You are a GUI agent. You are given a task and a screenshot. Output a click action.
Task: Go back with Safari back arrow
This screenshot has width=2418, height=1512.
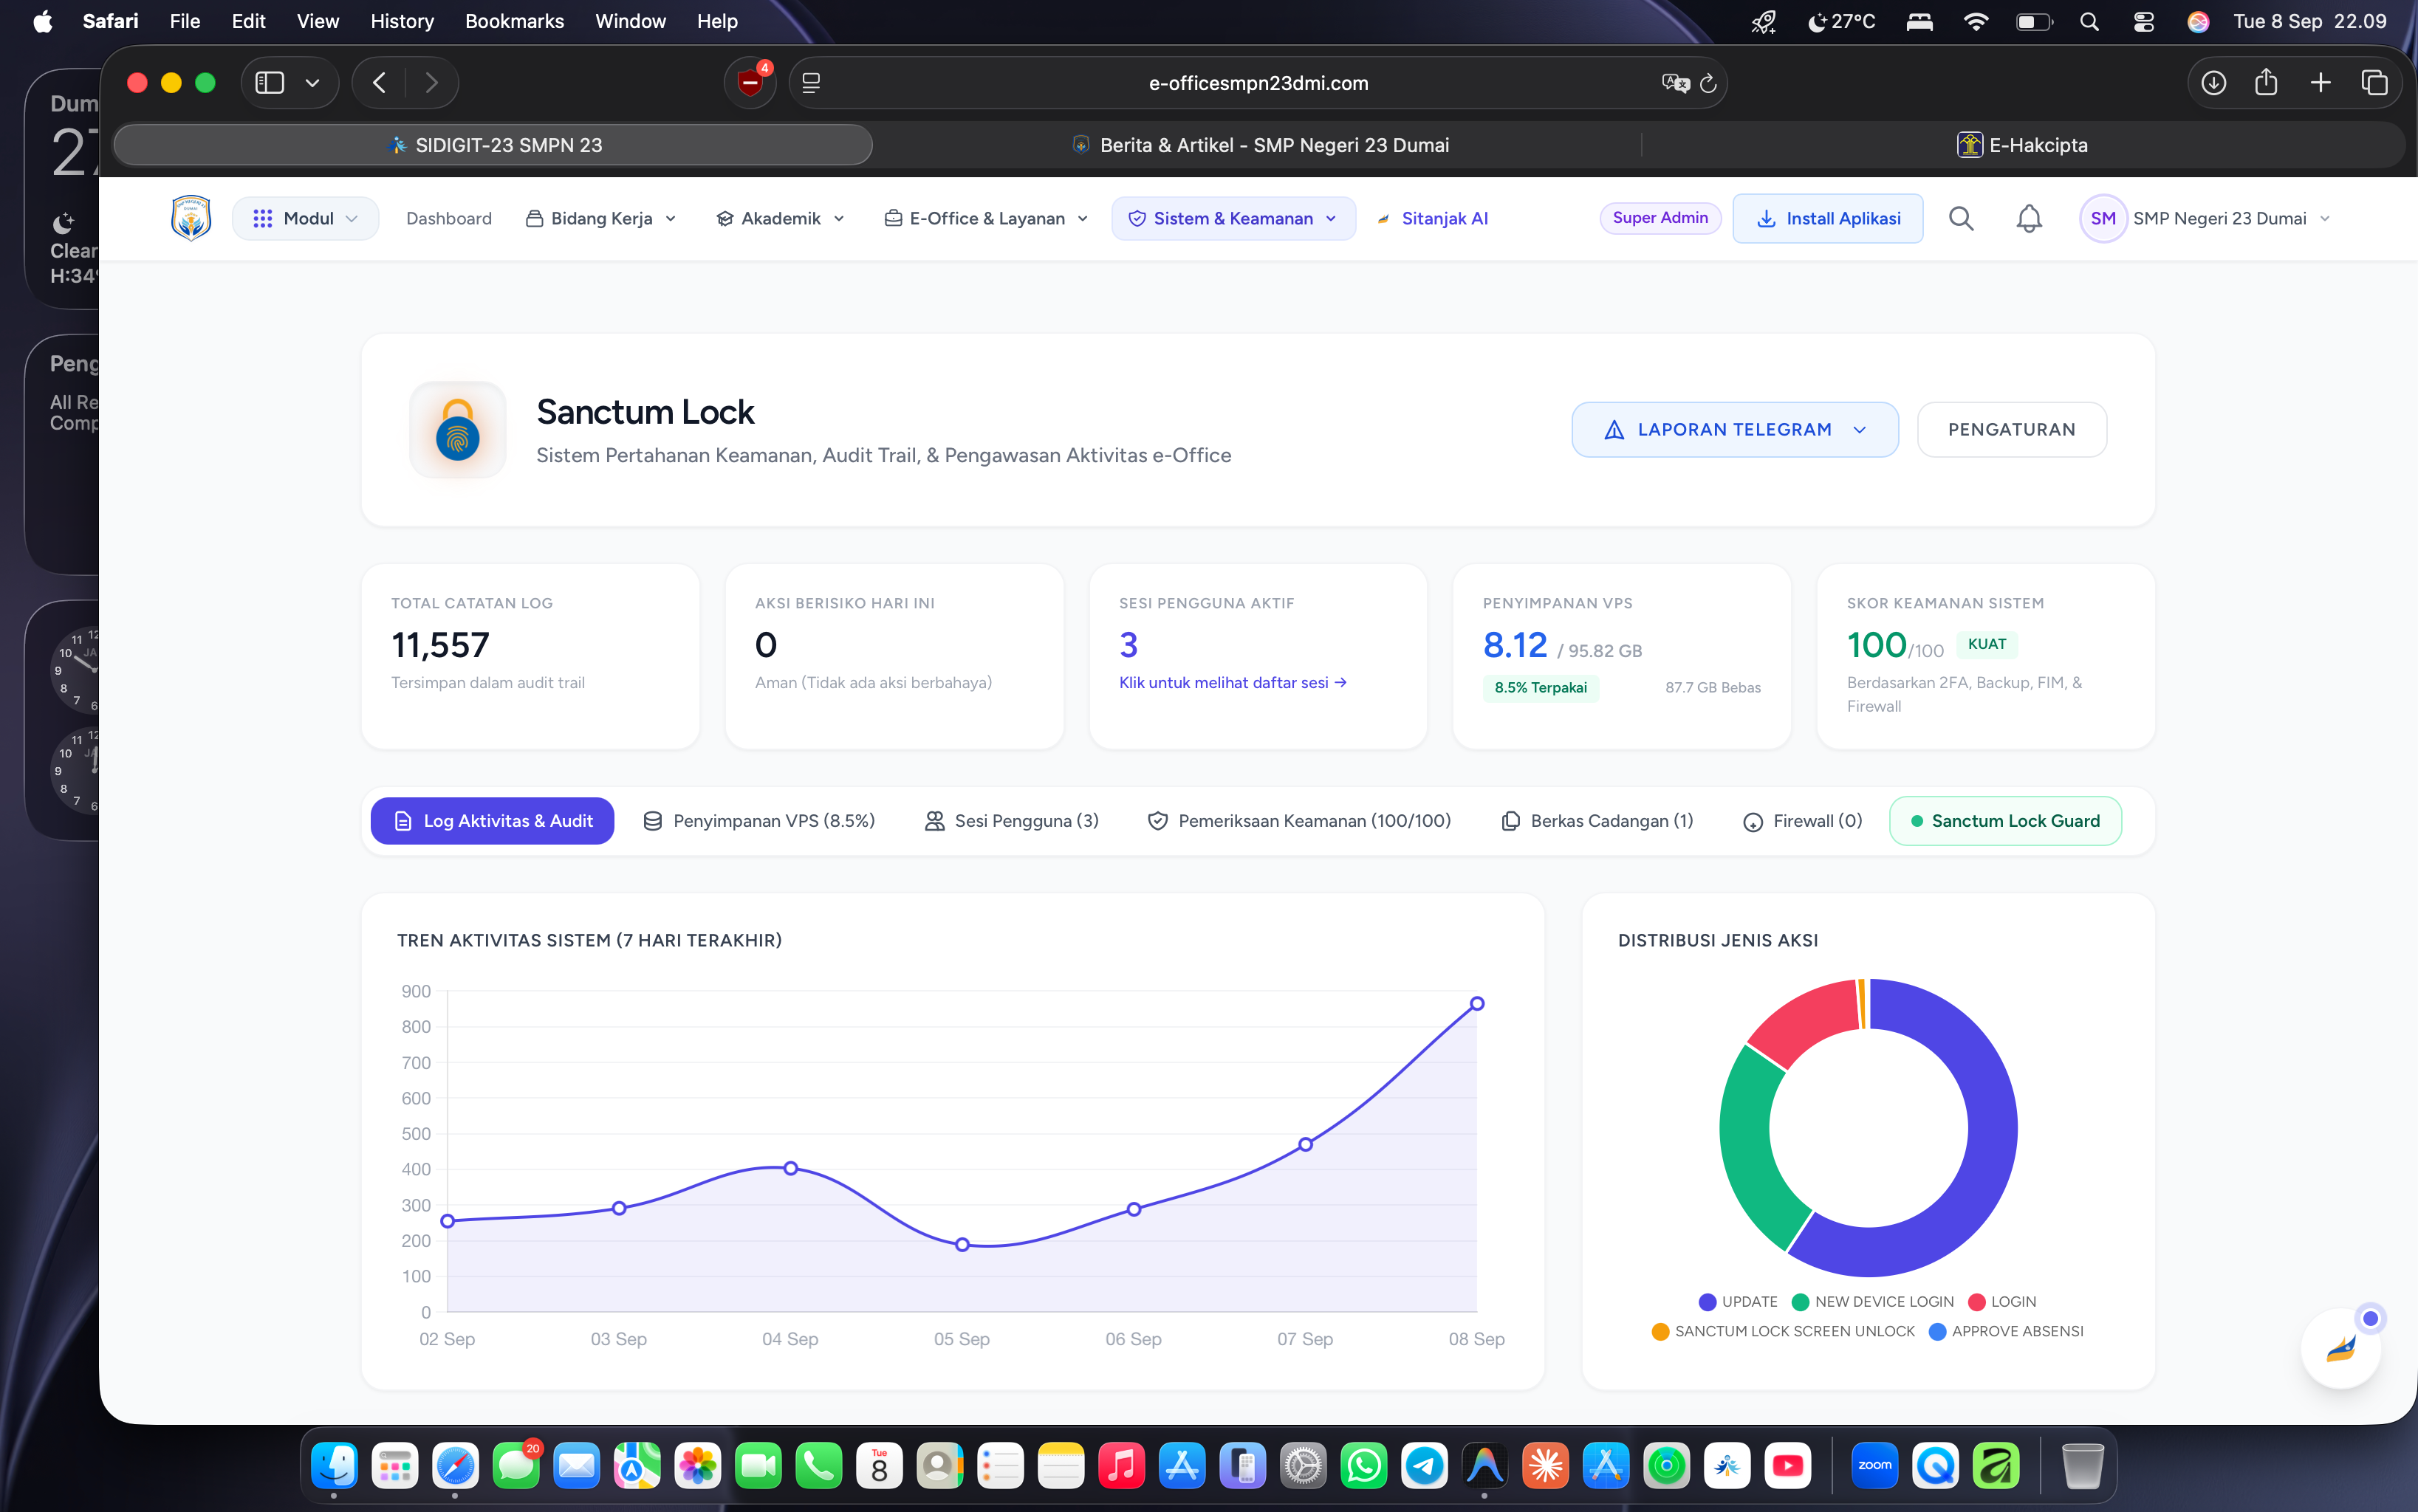click(379, 83)
